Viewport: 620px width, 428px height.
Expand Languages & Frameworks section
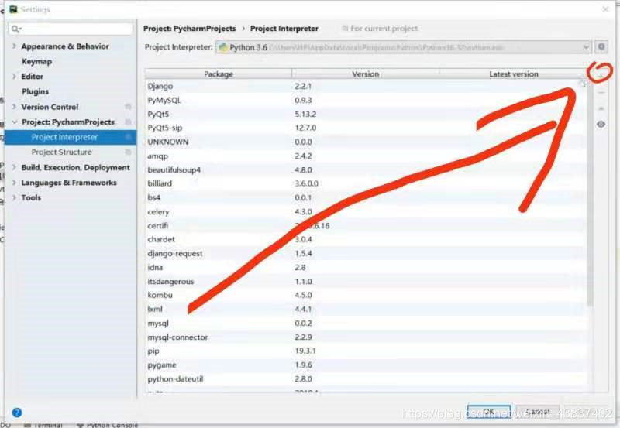(14, 183)
